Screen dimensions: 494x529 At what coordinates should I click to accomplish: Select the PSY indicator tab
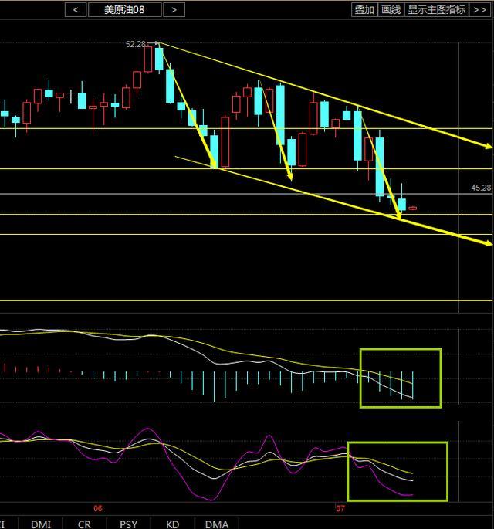[x=129, y=524]
